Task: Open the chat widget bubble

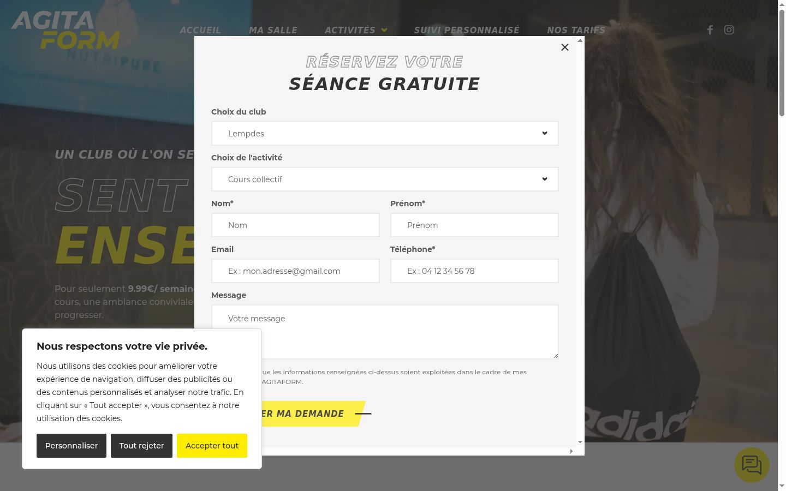Action: coord(752,465)
